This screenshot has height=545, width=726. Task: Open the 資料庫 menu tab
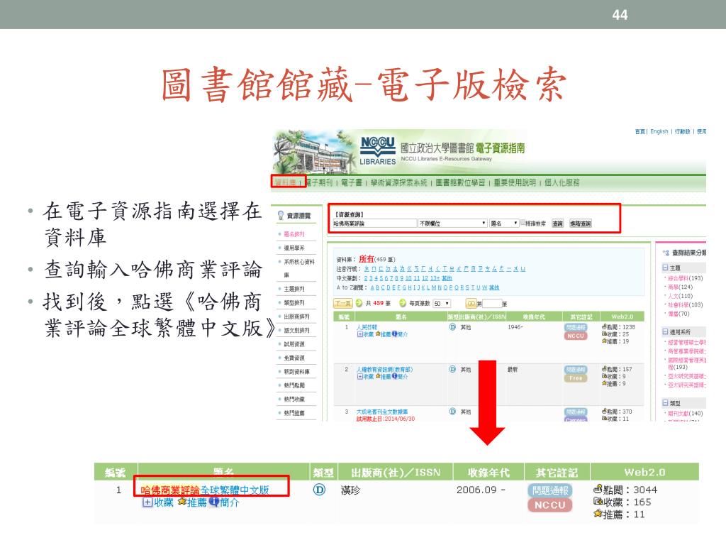(x=286, y=182)
